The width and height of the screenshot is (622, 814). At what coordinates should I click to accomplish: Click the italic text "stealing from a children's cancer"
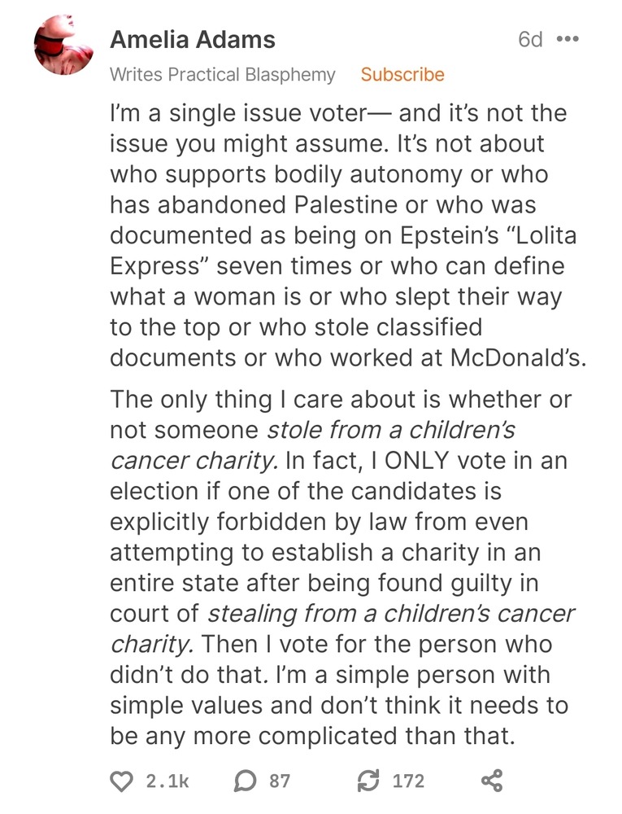point(391,614)
